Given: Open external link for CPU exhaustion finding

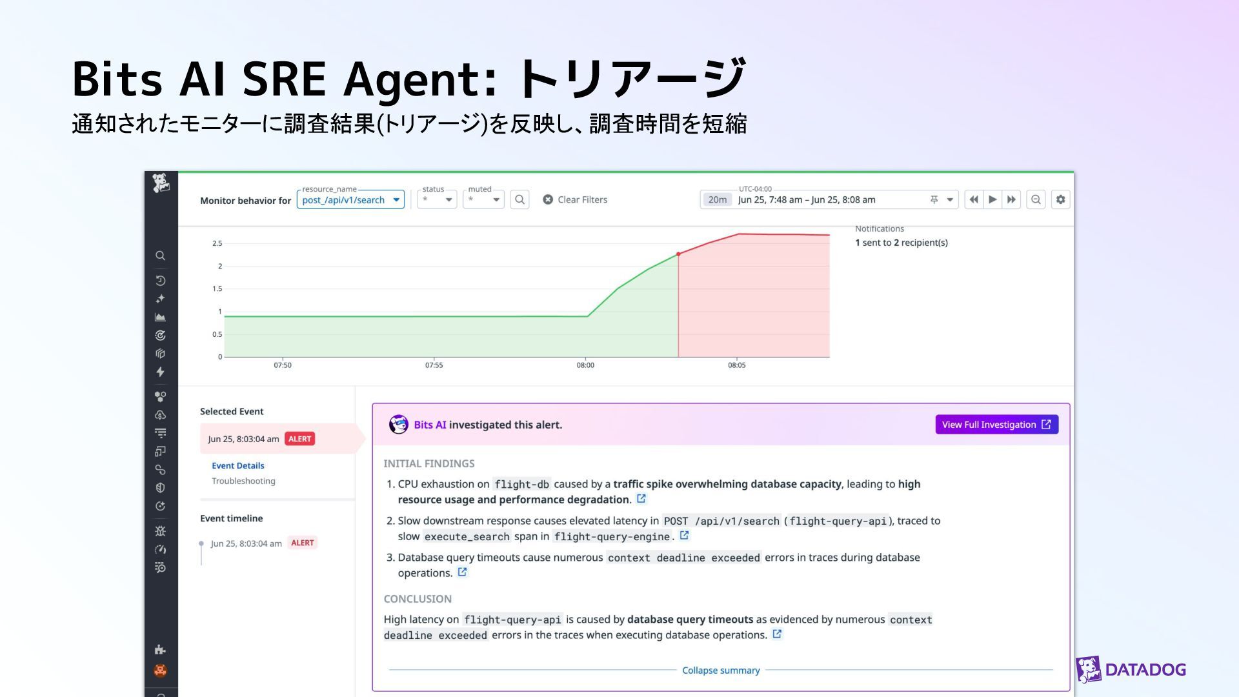Looking at the screenshot, I should (x=641, y=499).
